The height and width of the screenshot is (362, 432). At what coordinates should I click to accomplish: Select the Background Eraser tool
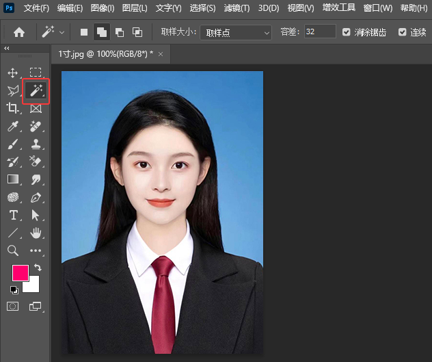[36, 161]
